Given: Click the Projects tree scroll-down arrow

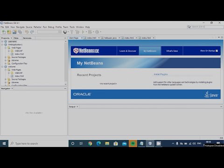Looking at the screenshot, I should point(66,84).
